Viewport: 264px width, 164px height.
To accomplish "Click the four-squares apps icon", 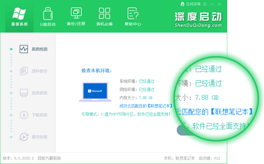I will (104, 13).
